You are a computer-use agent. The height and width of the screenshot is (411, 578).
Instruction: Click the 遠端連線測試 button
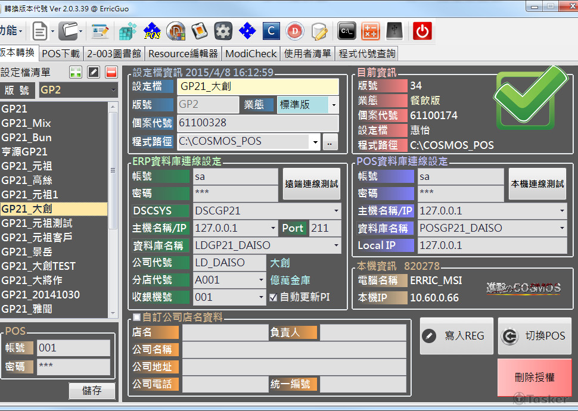click(312, 184)
